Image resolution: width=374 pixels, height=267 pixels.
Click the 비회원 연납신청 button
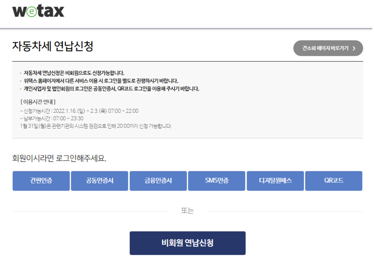[x=188, y=243]
